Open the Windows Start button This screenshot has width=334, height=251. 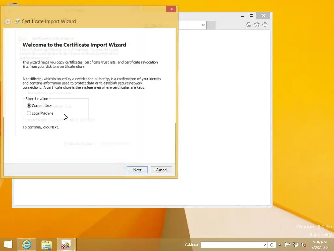pyautogui.click(x=8, y=244)
